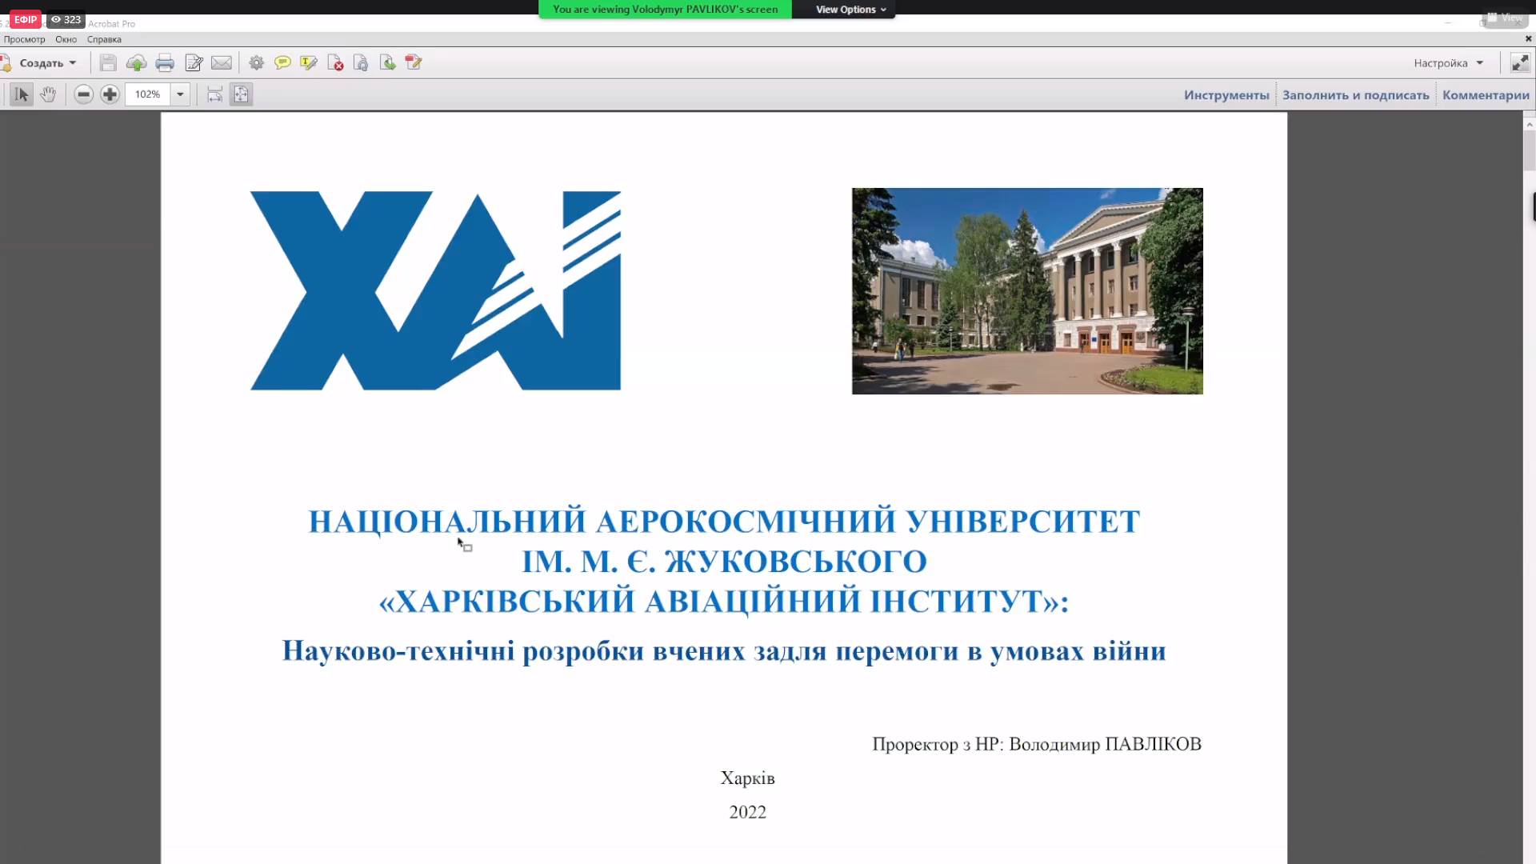Click the yellow sticky note comment icon
1536x864 pixels.
pos(282,62)
